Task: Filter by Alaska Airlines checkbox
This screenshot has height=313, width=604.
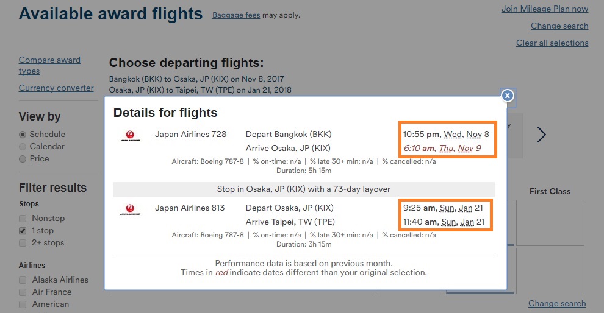Action: pyautogui.click(x=23, y=280)
